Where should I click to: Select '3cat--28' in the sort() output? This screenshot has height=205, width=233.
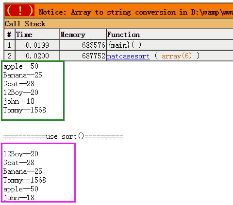[x=19, y=163]
